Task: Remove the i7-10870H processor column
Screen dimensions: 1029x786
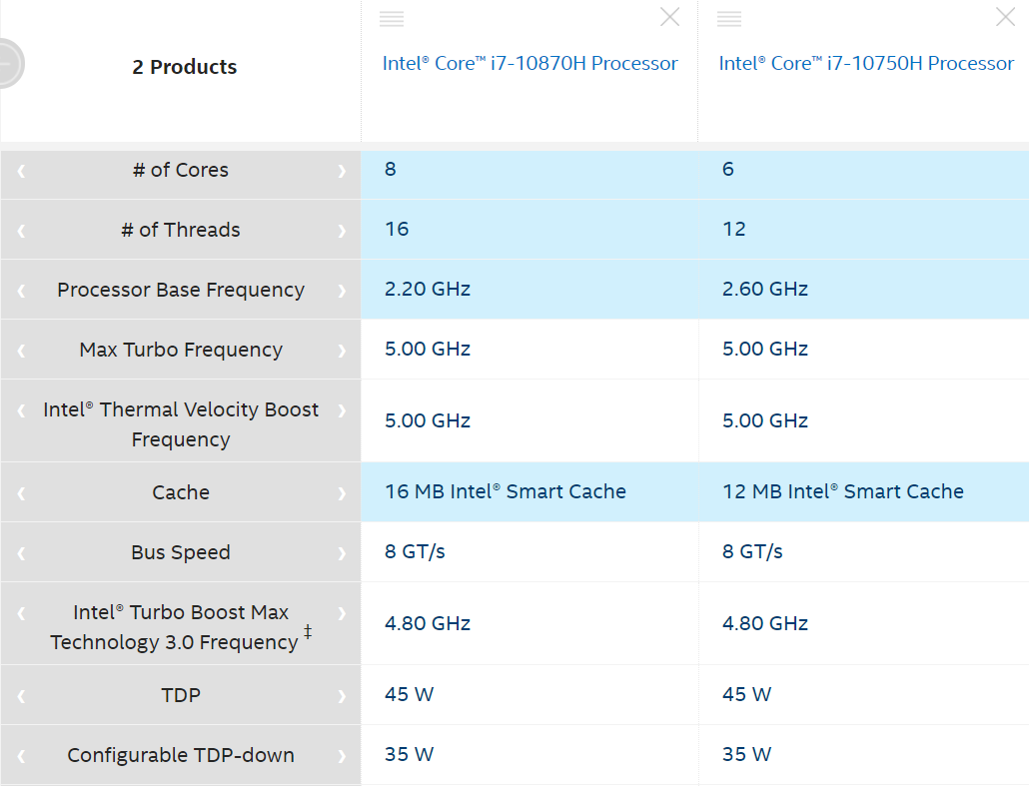Action: pos(669,17)
